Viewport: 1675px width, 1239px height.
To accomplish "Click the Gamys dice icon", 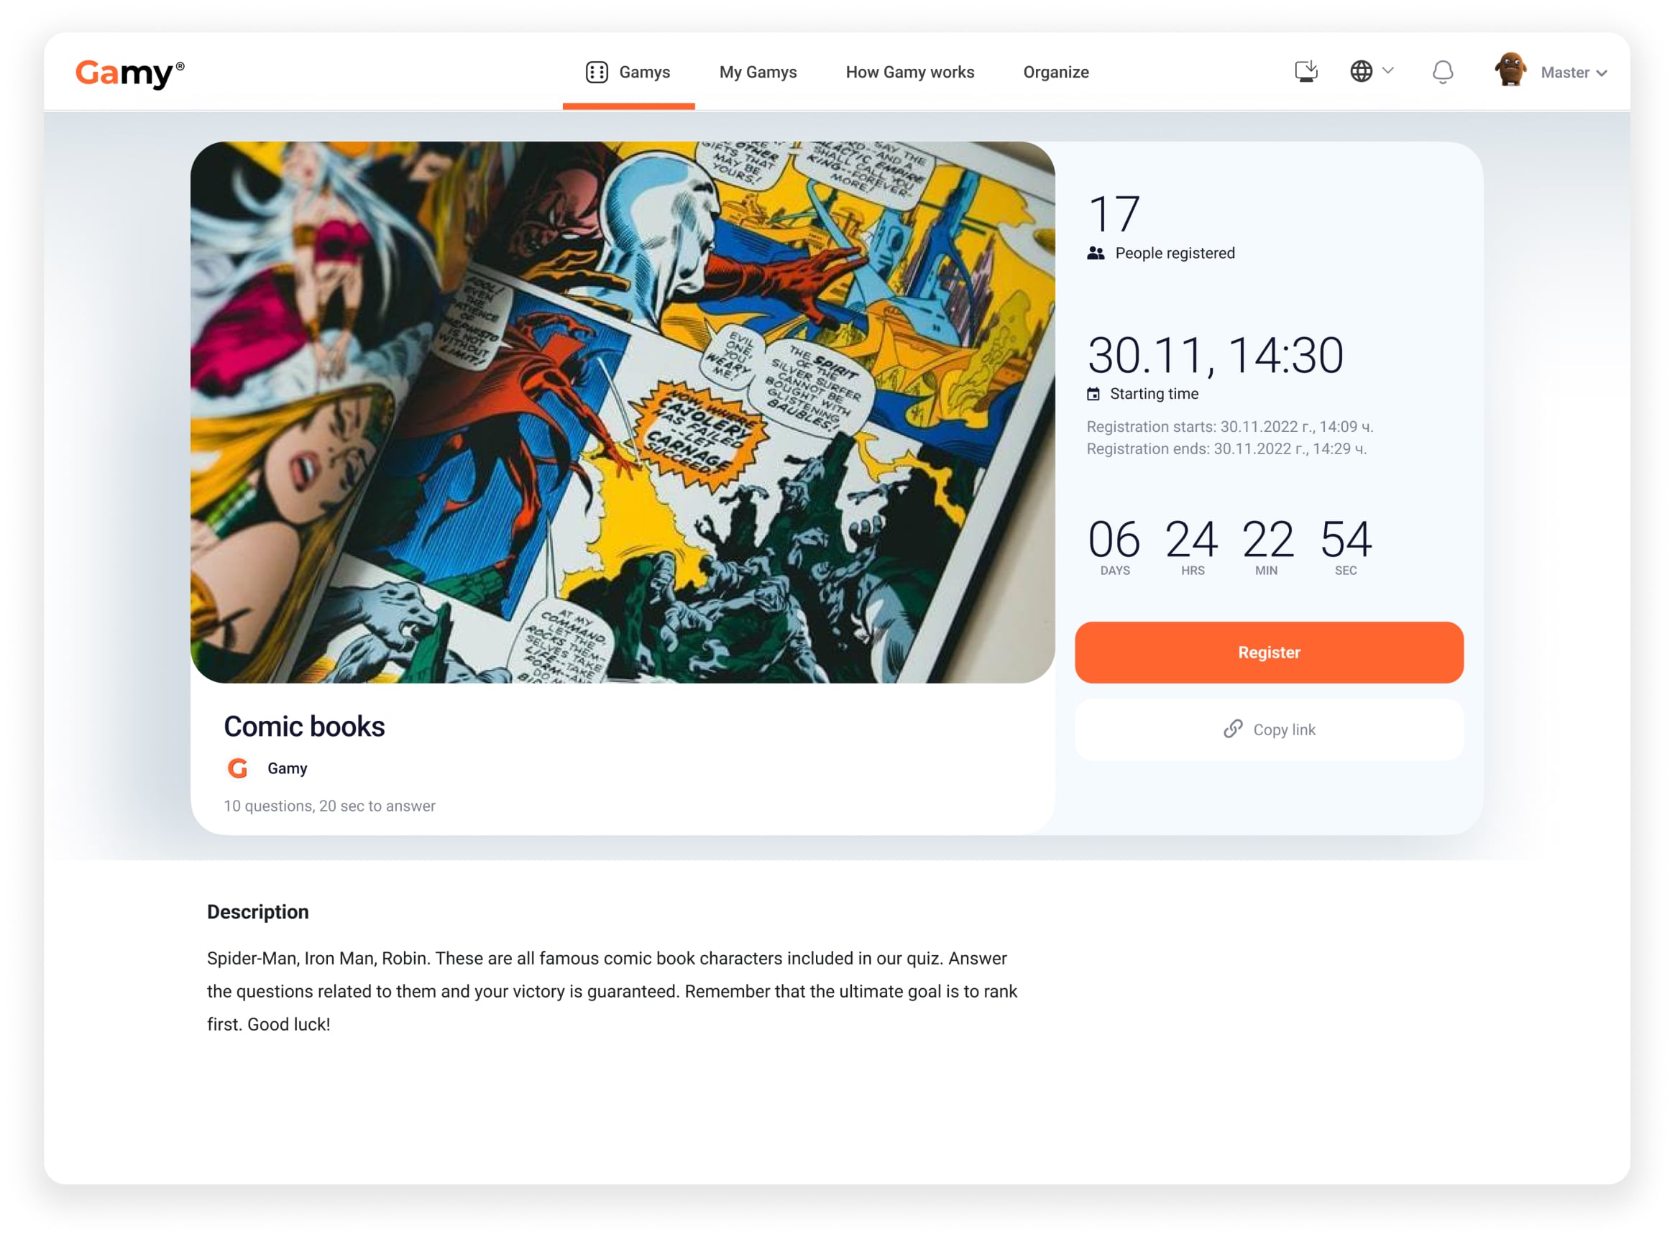I will point(597,72).
